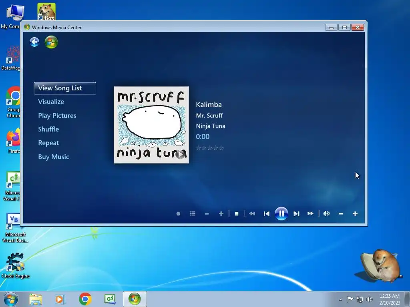Rate the song using the stars
This screenshot has width=410, height=307.
[210, 148]
